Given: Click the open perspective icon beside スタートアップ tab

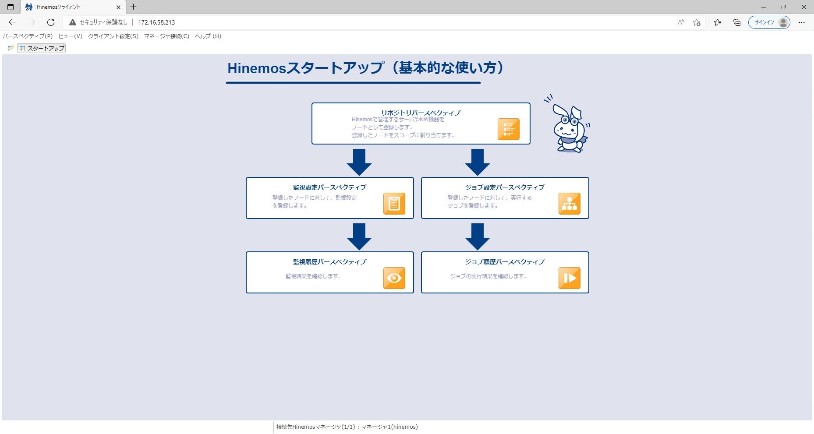Looking at the screenshot, I should [x=11, y=48].
